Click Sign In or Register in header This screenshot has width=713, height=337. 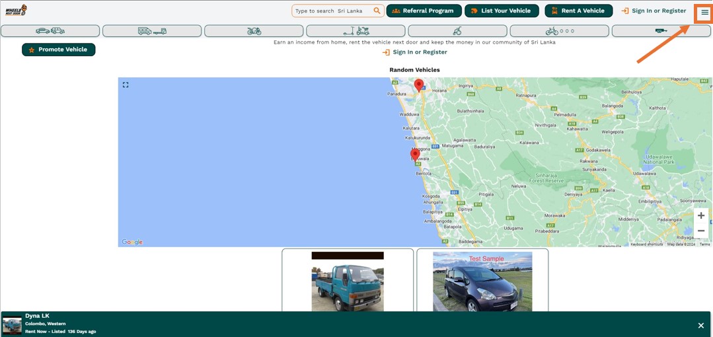point(654,11)
